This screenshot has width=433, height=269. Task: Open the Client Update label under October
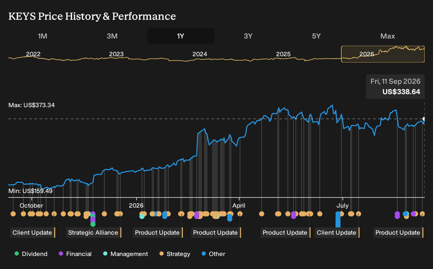(x=33, y=233)
